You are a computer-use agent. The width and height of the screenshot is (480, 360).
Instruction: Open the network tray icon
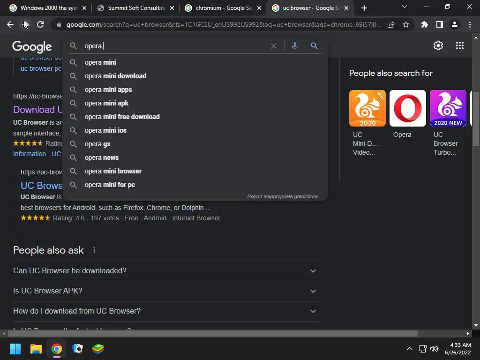tap(423, 349)
